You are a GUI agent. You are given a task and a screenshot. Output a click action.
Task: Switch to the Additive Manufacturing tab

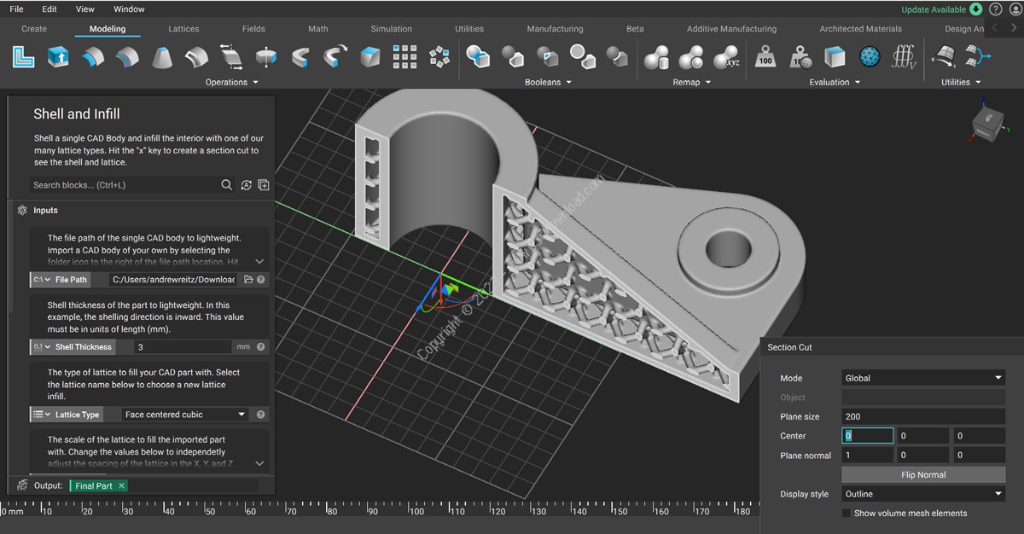click(731, 28)
